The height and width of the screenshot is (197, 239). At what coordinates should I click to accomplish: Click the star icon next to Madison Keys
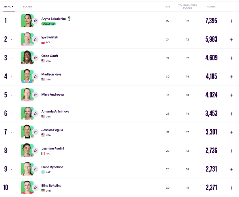(35, 77)
